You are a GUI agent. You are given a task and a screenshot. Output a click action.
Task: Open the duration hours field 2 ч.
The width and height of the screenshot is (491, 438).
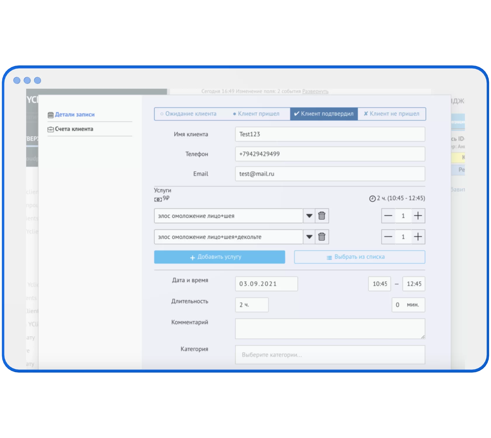point(252,305)
